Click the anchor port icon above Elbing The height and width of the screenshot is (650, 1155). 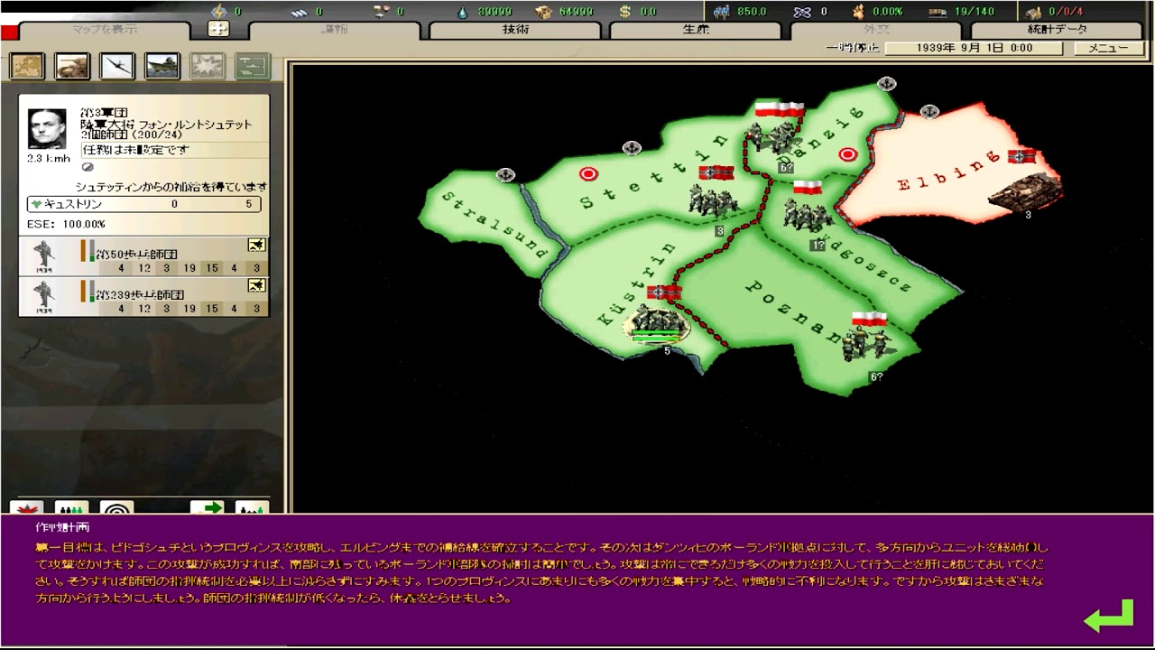click(929, 111)
